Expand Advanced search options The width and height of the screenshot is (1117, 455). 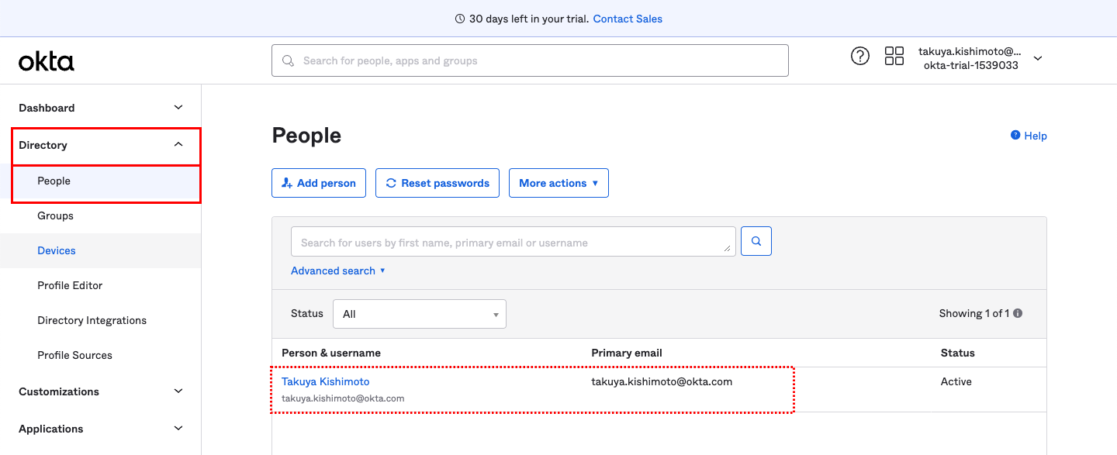[337, 271]
